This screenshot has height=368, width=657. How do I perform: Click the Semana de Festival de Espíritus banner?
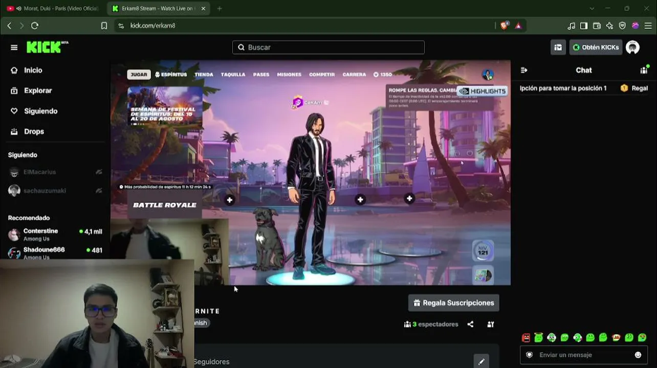click(165, 106)
